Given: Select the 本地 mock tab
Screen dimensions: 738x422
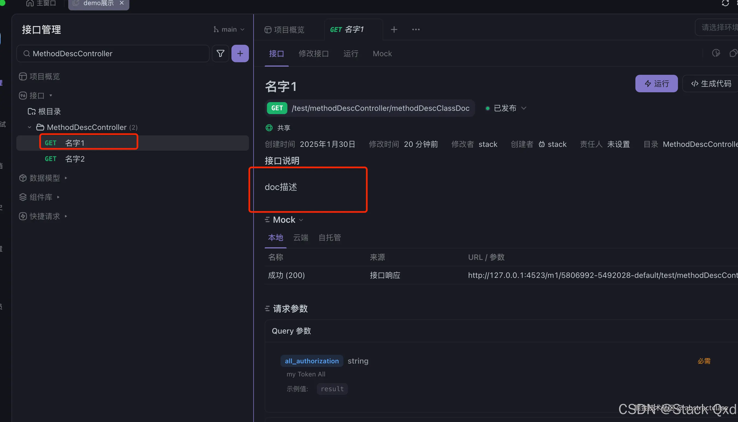Looking at the screenshot, I should tap(275, 238).
